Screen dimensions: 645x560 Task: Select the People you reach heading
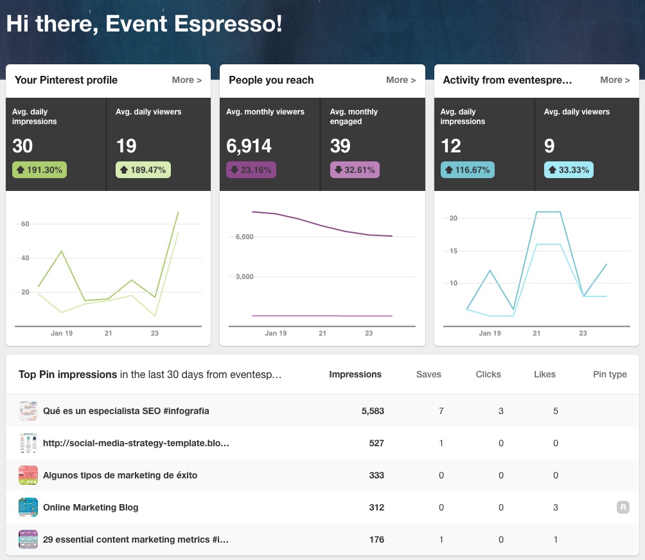click(271, 80)
